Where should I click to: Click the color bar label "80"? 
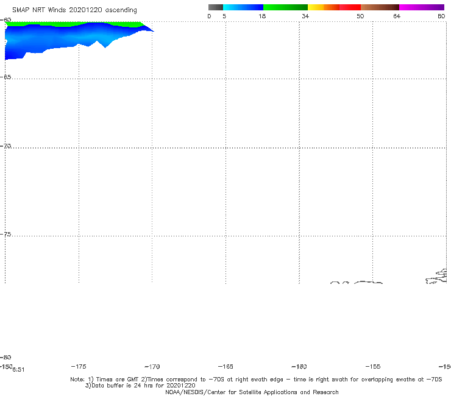[x=441, y=16]
